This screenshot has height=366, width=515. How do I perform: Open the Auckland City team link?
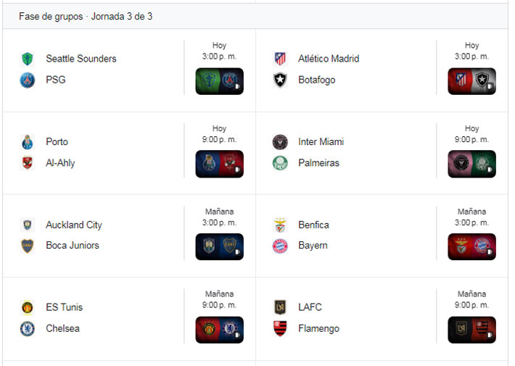[73, 225]
